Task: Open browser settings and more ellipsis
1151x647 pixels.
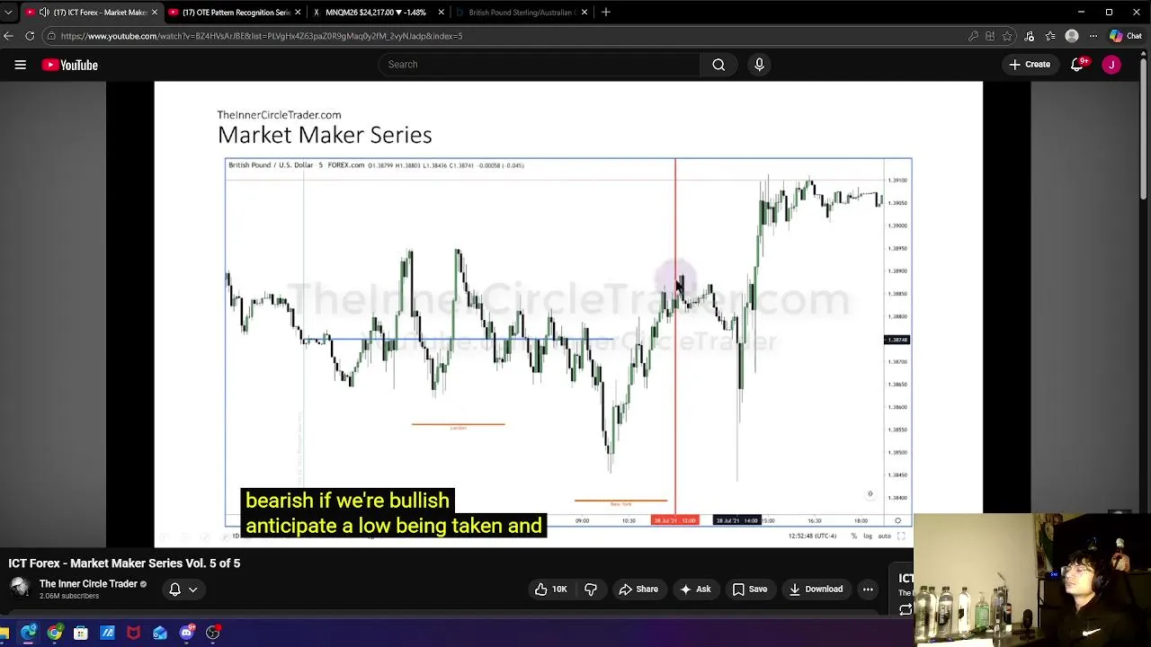Action: pos(1093,36)
